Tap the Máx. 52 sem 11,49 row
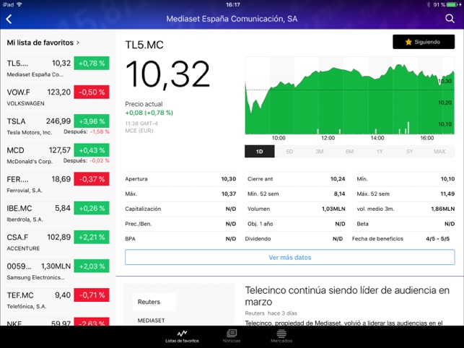 pos(406,193)
